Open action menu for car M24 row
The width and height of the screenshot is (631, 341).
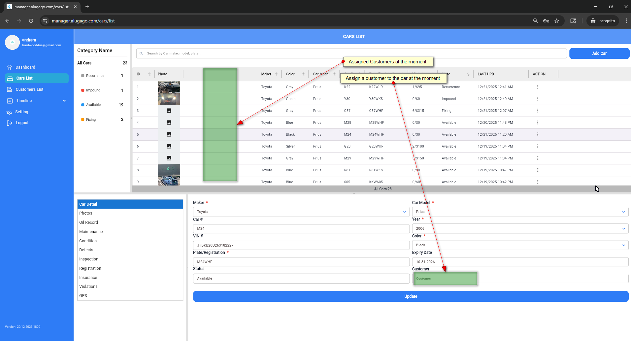point(538,135)
